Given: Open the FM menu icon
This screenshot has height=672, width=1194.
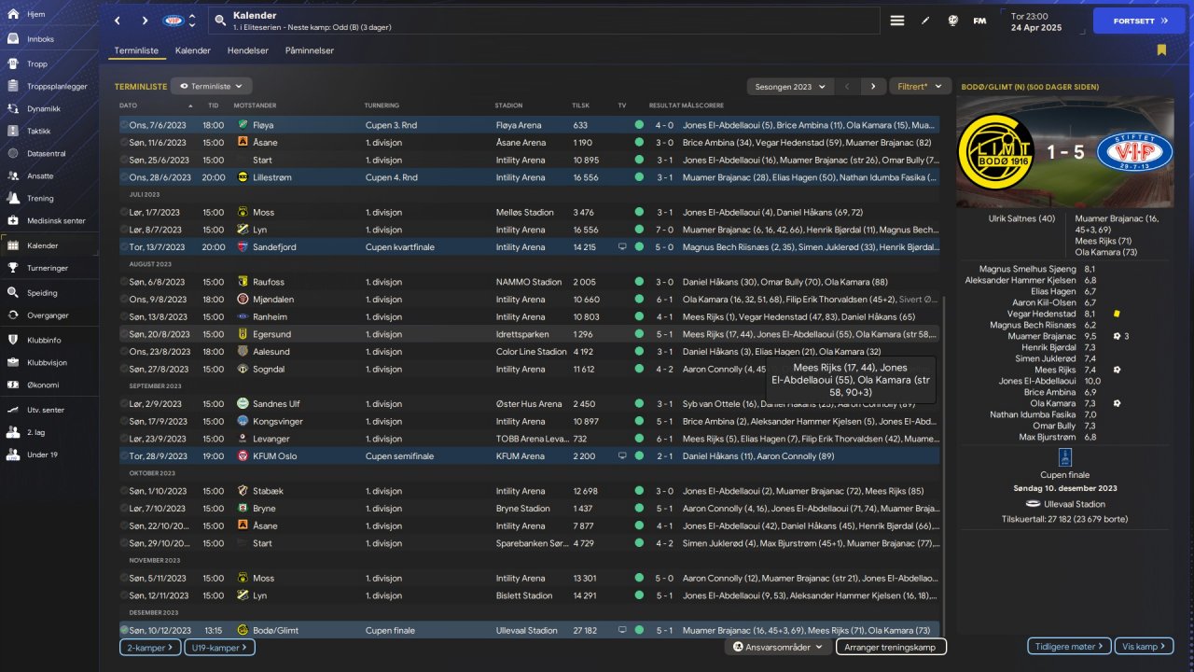Looking at the screenshot, I should 979,21.
